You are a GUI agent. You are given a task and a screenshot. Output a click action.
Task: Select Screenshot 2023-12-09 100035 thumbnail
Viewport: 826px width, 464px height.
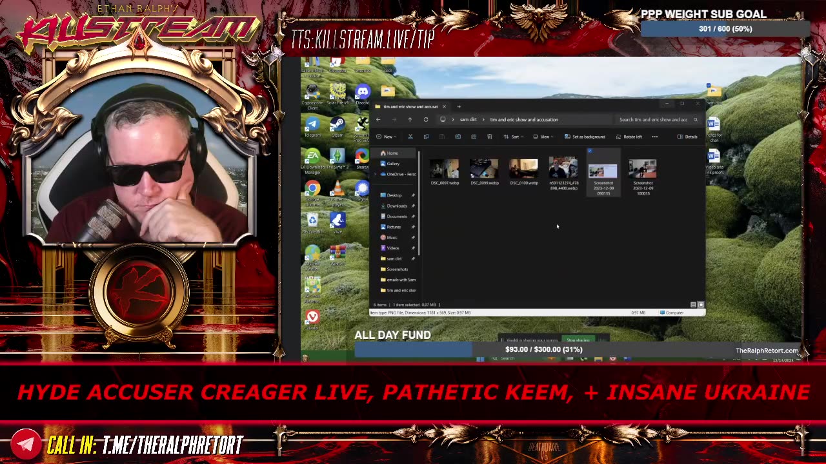point(643,169)
